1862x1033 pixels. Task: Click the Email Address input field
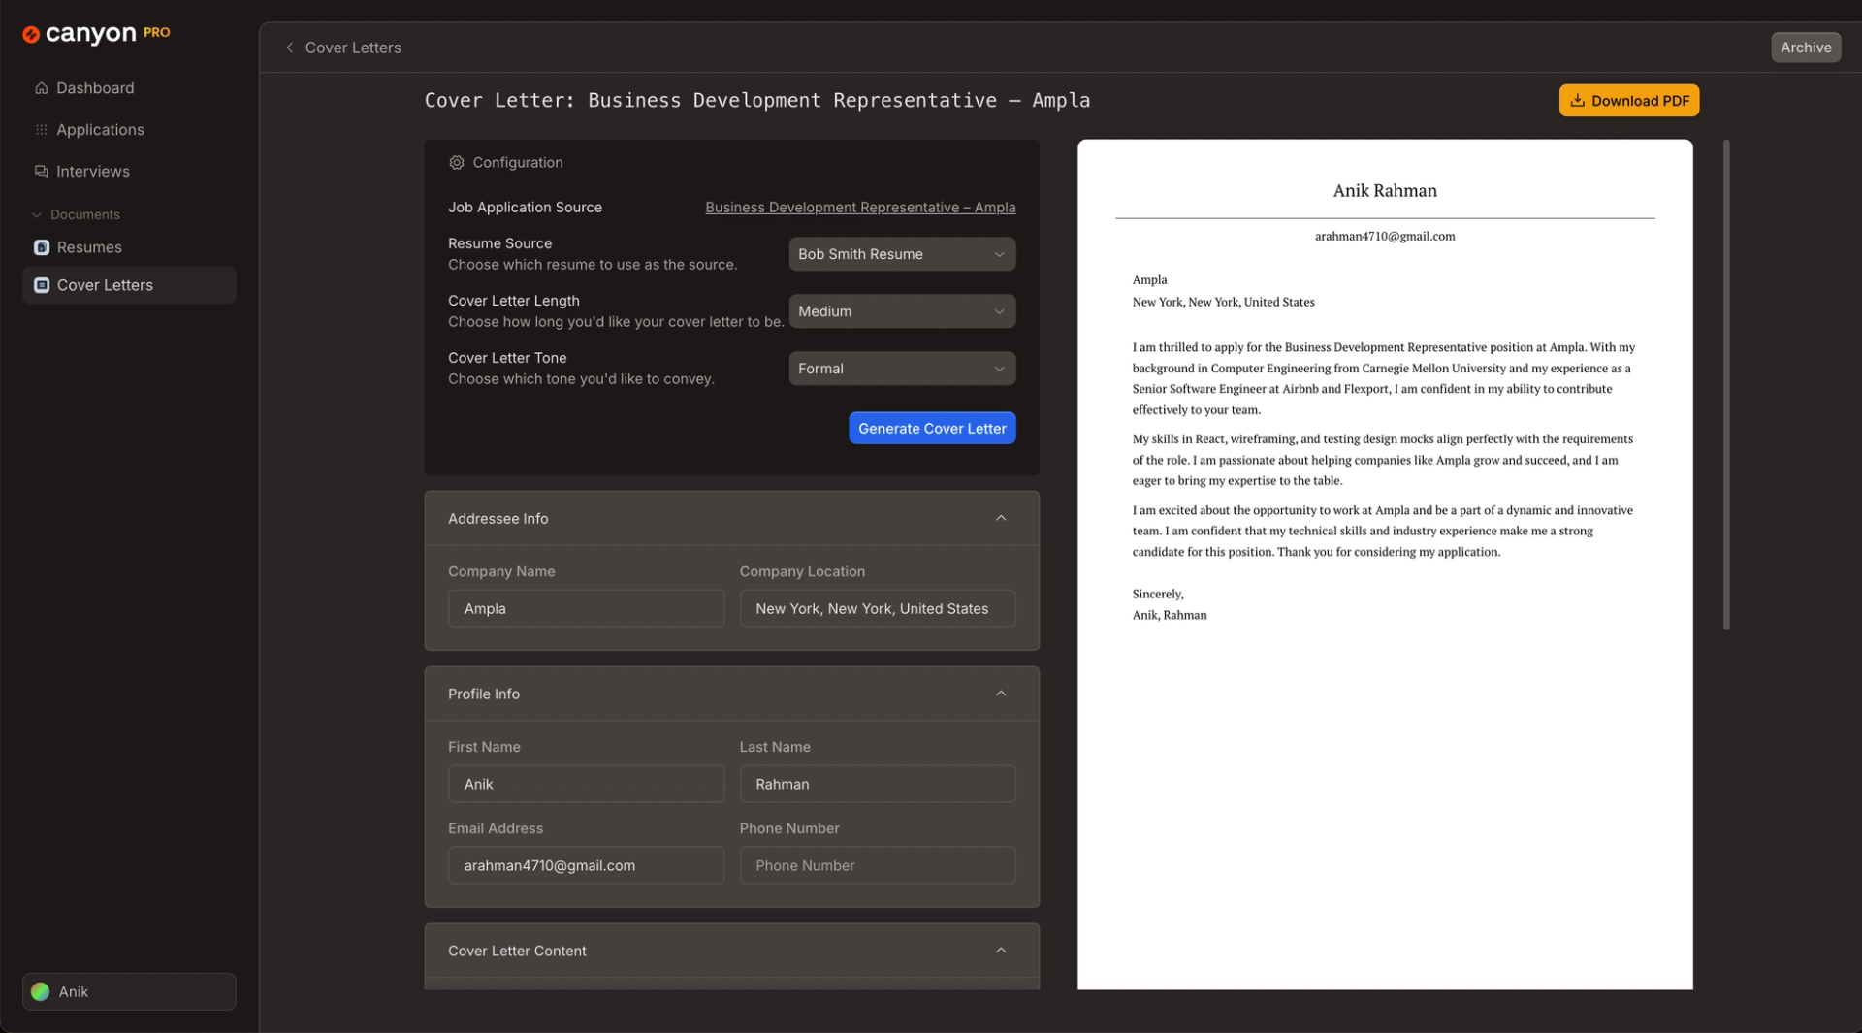[x=586, y=865]
